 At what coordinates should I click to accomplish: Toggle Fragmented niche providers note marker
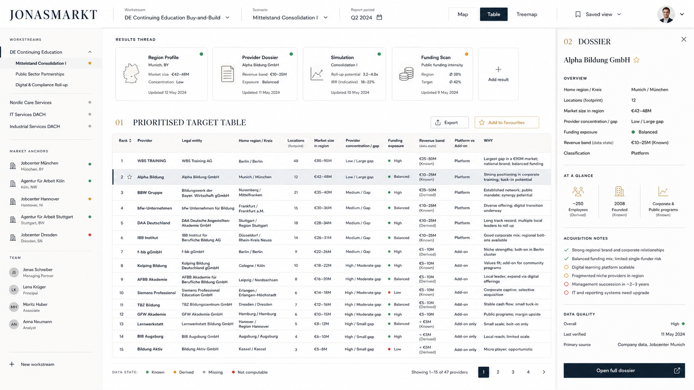click(566, 276)
